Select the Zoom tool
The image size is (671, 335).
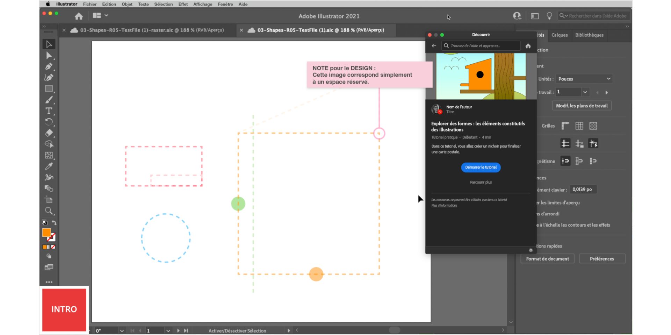(x=49, y=211)
